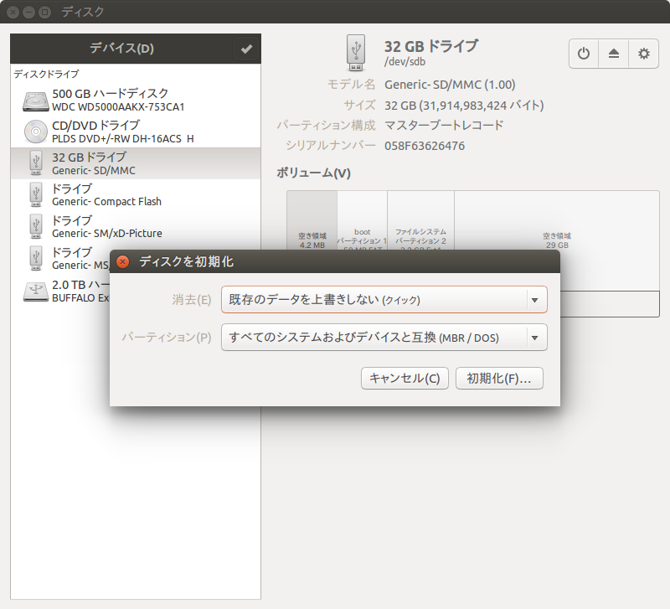Viewport: 670px width, 609px height.
Task: Click the Compact Flash drive icon
Action: click(36, 194)
